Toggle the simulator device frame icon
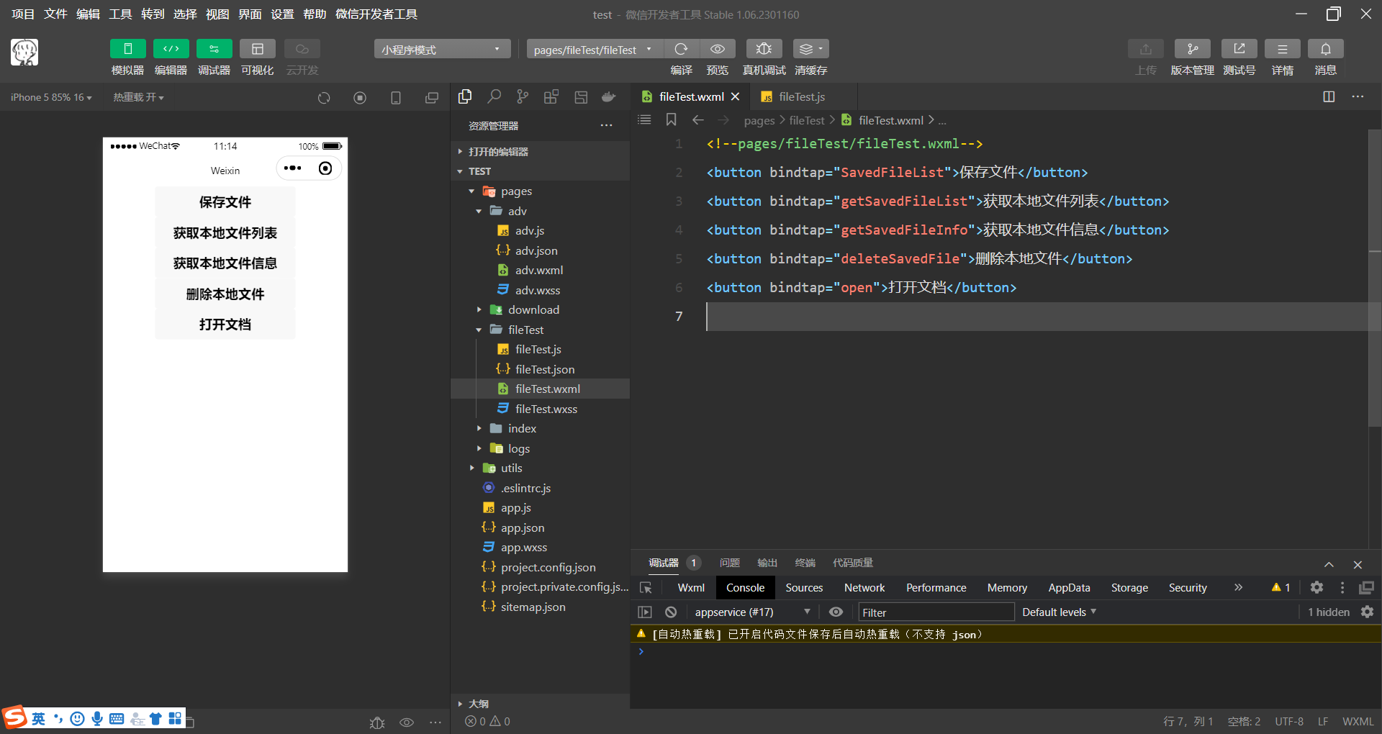The image size is (1382, 734). click(396, 98)
